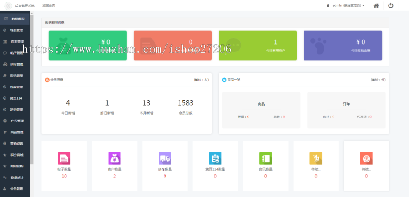Image resolution: width=409 pixels, height=197 pixels.
Task: Click the green 资讯数量 notebook icon
Action: click(x=265, y=158)
